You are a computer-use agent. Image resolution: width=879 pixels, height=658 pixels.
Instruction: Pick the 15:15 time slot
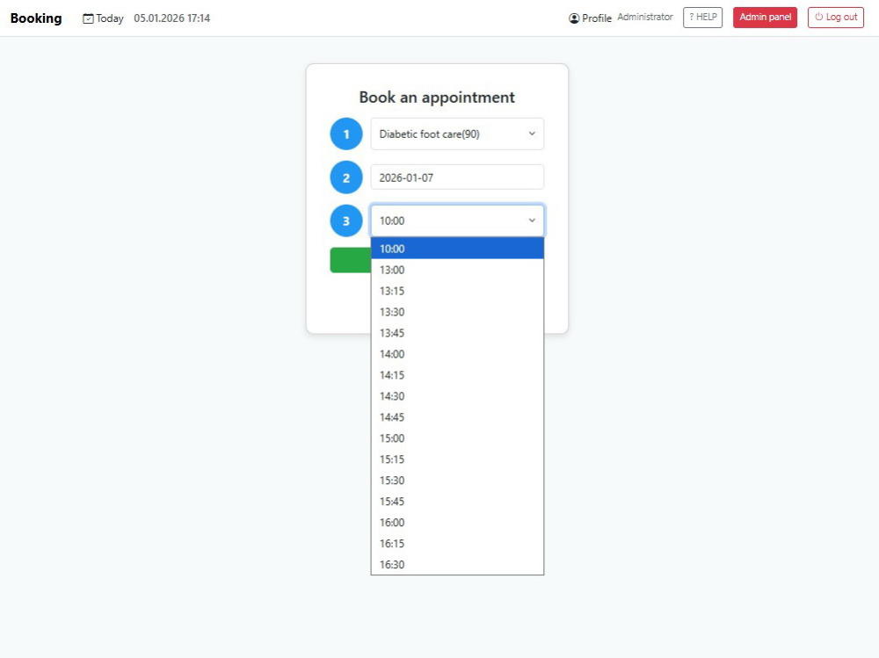coord(457,459)
